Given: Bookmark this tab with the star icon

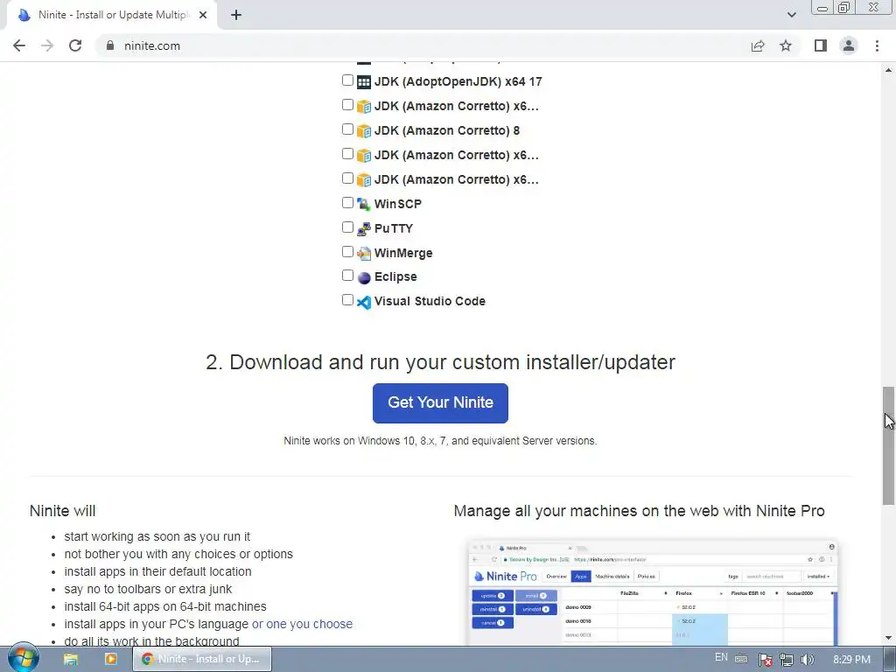Looking at the screenshot, I should click(786, 45).
